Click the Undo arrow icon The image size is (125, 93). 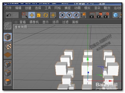9,15
